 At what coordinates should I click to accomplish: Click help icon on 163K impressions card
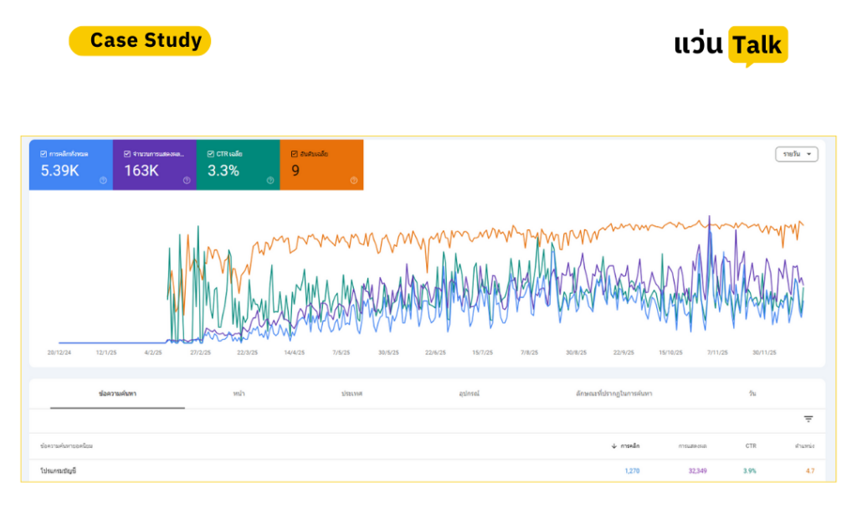point(187,181)
